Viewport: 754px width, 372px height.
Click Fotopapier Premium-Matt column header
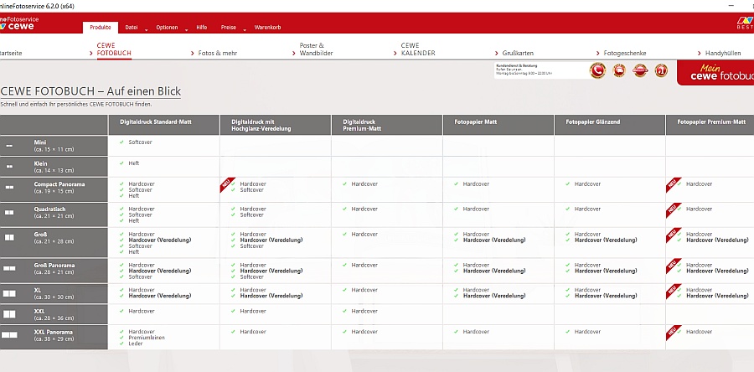pyautogui.click(x=710, y=125)
